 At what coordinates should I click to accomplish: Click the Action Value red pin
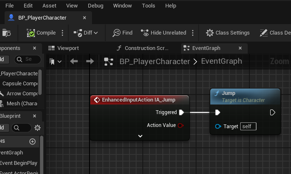click(181, 125)
